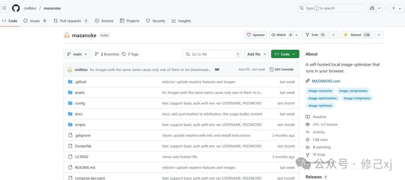Open the hamburger navigation menu

4,8
